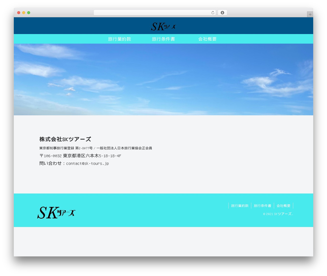Follow the footer 旅行業約款 link

point(240,206)
